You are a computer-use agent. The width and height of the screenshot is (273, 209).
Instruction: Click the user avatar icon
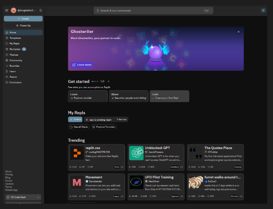(x=13, y=11)
